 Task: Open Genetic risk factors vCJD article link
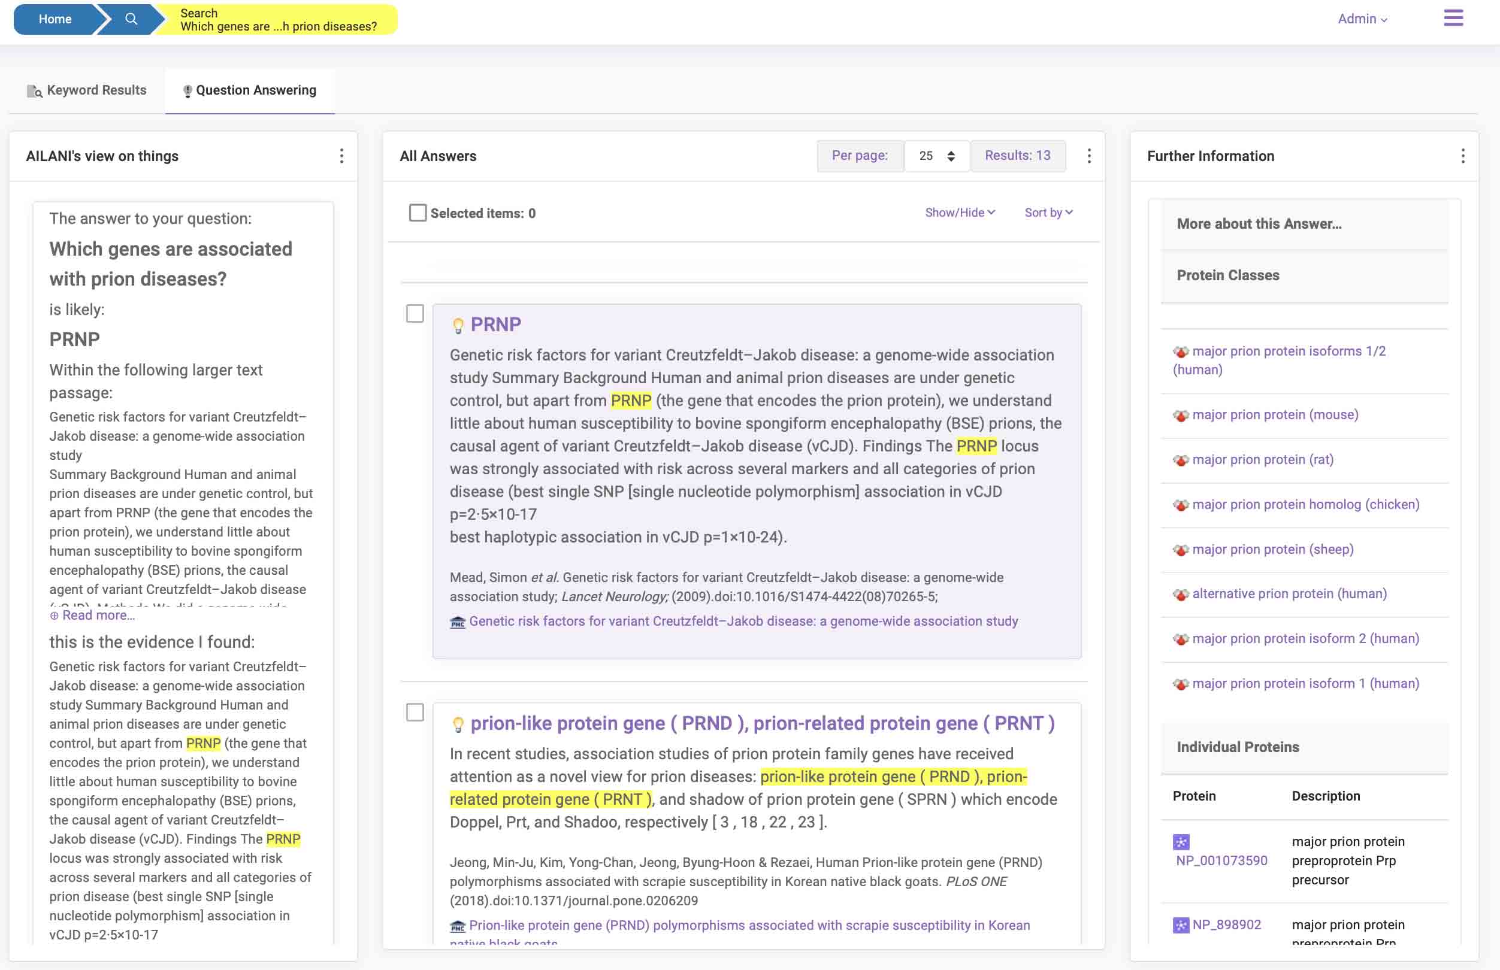[743, 622]
